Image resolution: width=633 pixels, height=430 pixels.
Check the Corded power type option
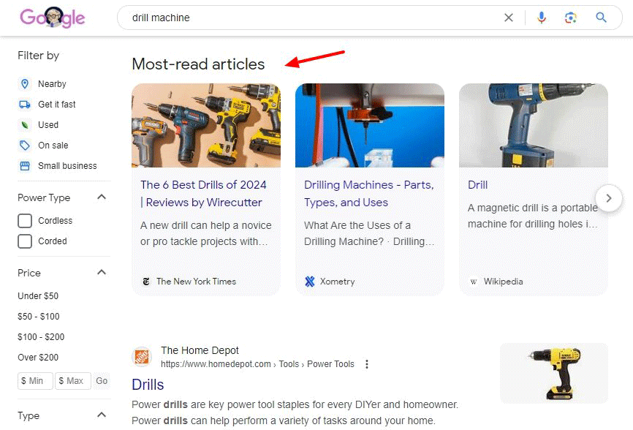(x=26, y=241)
